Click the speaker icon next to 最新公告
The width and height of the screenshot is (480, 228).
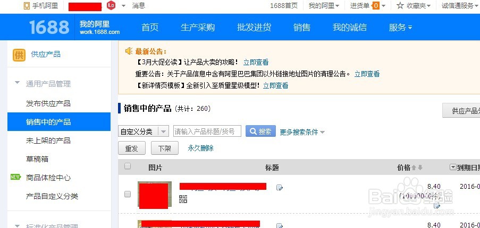(129, 51)
